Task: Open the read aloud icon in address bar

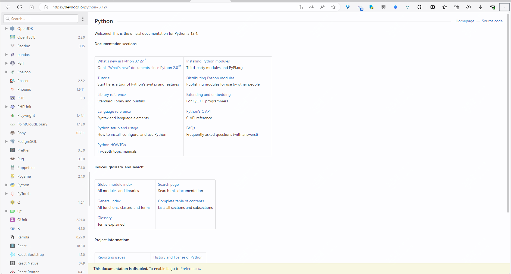Action: pos(322,7)
